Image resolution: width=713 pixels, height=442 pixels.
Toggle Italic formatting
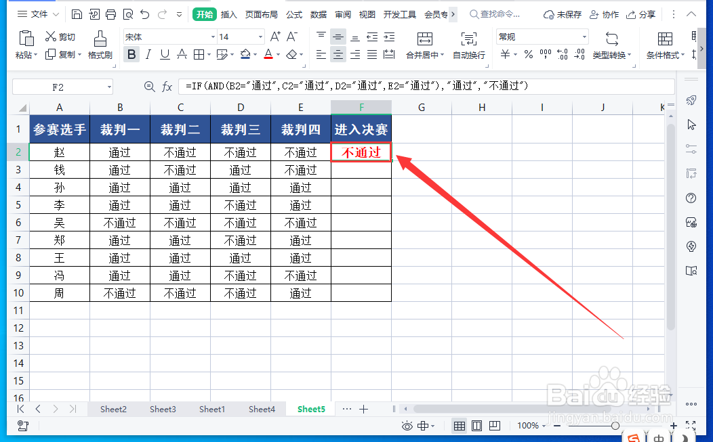[148, 55]
